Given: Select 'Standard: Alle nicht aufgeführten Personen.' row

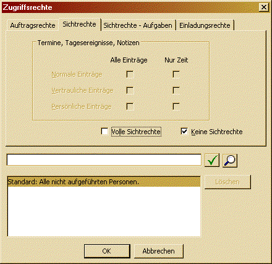Looking at the screenshot, I should 104,182.
